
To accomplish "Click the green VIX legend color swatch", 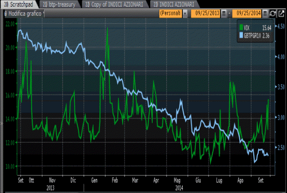I will click(241, 28).
